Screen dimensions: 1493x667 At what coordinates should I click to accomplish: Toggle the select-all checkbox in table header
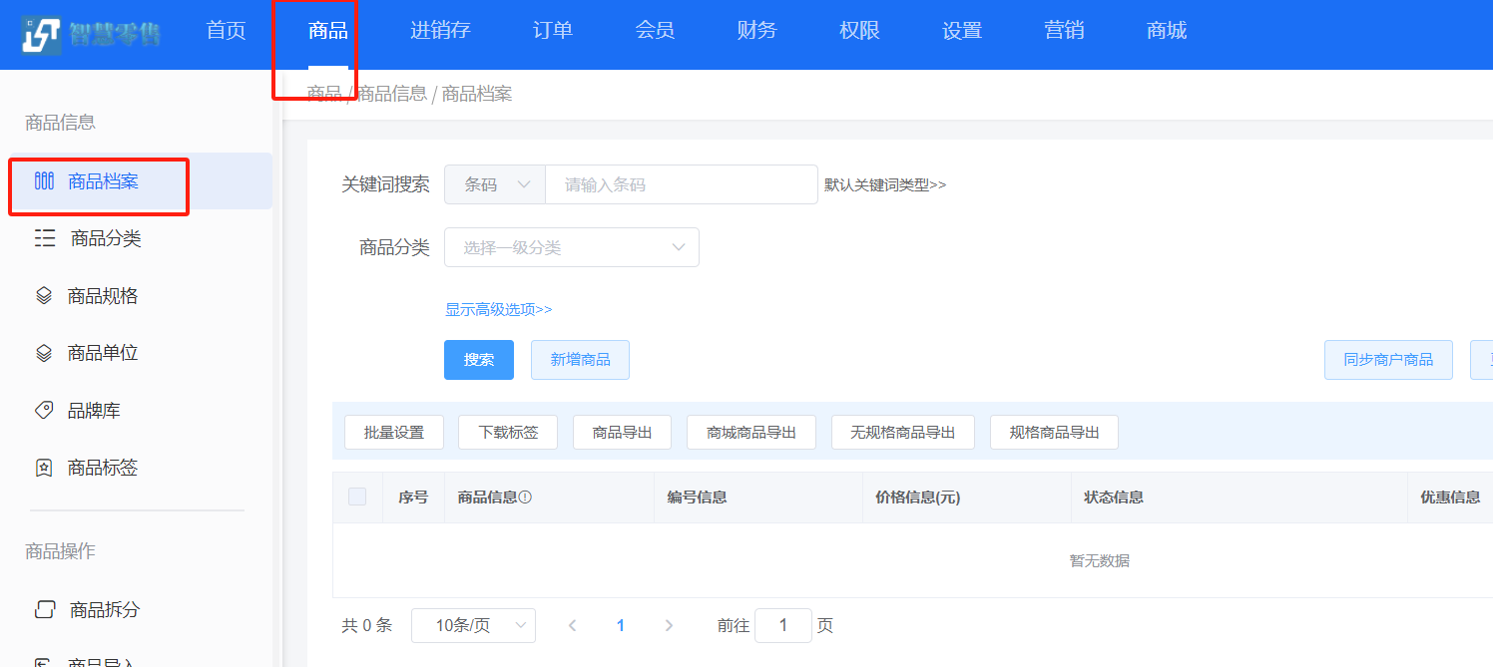(357, 497)
